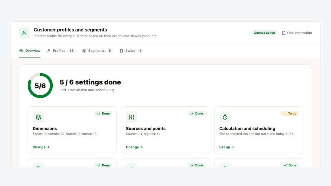This screenshot has height=186, width=331.
Task: Click the customer profile header icon
Action: pos(24,33)
